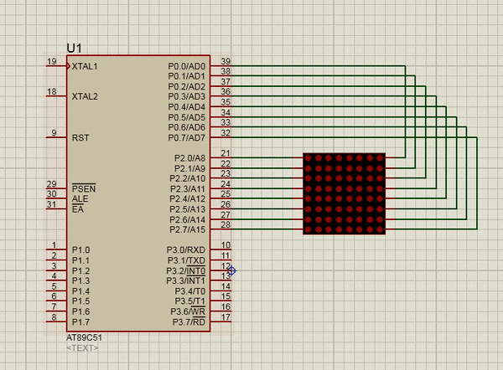Click the P1.3 pin label
This screenshot has height=370, width=503.
[x=80, y=280]
